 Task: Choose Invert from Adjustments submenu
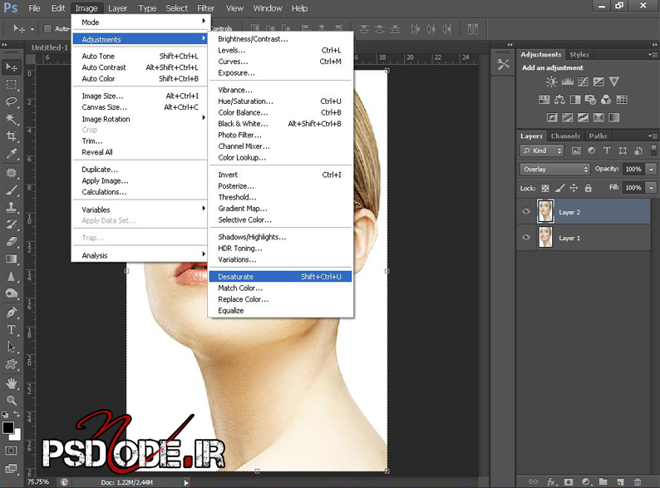pyautogui.click(x=280, y=175)
